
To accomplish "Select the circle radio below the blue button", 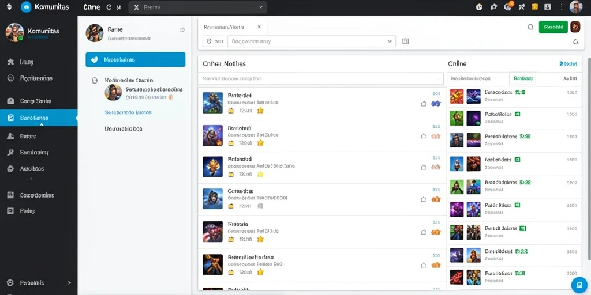I will click(95, 80).
